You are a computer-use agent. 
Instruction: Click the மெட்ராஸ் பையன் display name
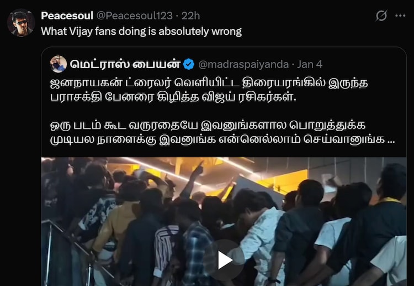[x=125, y=64]
